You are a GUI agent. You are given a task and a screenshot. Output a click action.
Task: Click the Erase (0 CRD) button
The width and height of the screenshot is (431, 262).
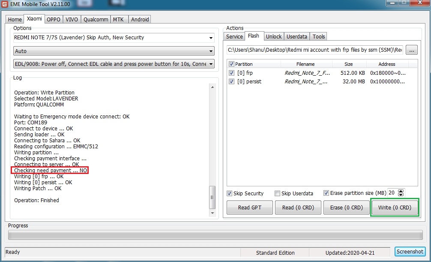pyautogui.click(x=347, y=208)
